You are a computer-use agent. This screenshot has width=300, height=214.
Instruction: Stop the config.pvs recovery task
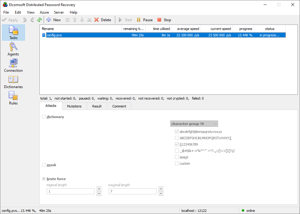point(164,20)
